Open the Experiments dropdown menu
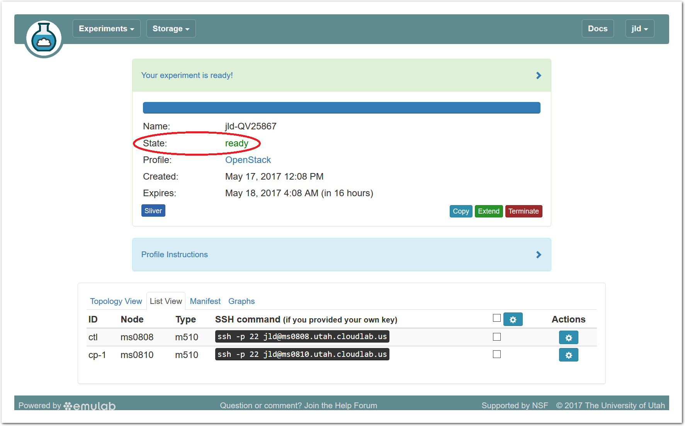This screenshot has height=426, width=685. point(106,29)
